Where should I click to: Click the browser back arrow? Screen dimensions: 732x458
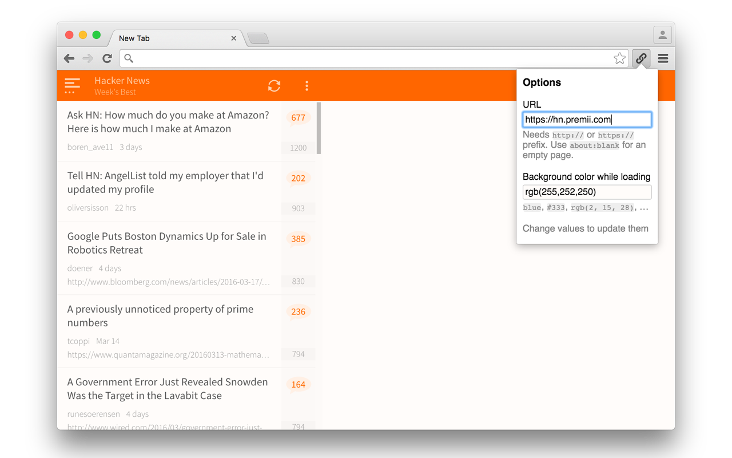click(69, 58)
